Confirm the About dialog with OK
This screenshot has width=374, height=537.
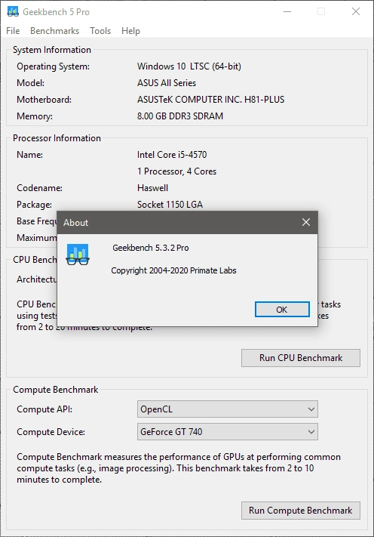click(x=282, y=310)
